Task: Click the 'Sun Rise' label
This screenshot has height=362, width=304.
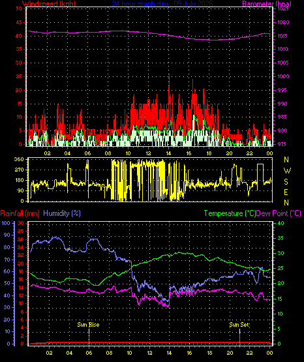Action: [88, 325]
